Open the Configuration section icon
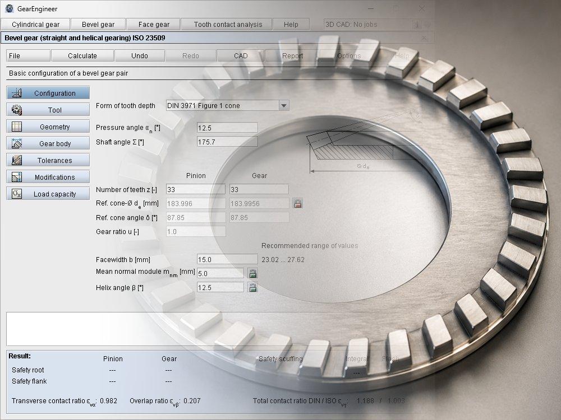This screenshot has width=561, height=420. [x=17, y=93]
